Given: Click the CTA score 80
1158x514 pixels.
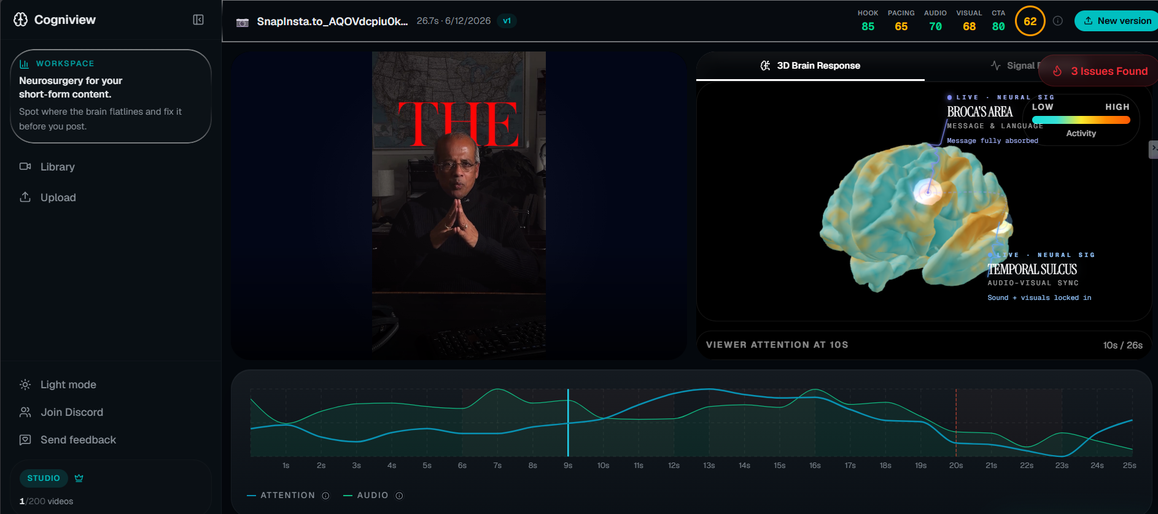Looking at the screenshot, I should click(998, 26).
